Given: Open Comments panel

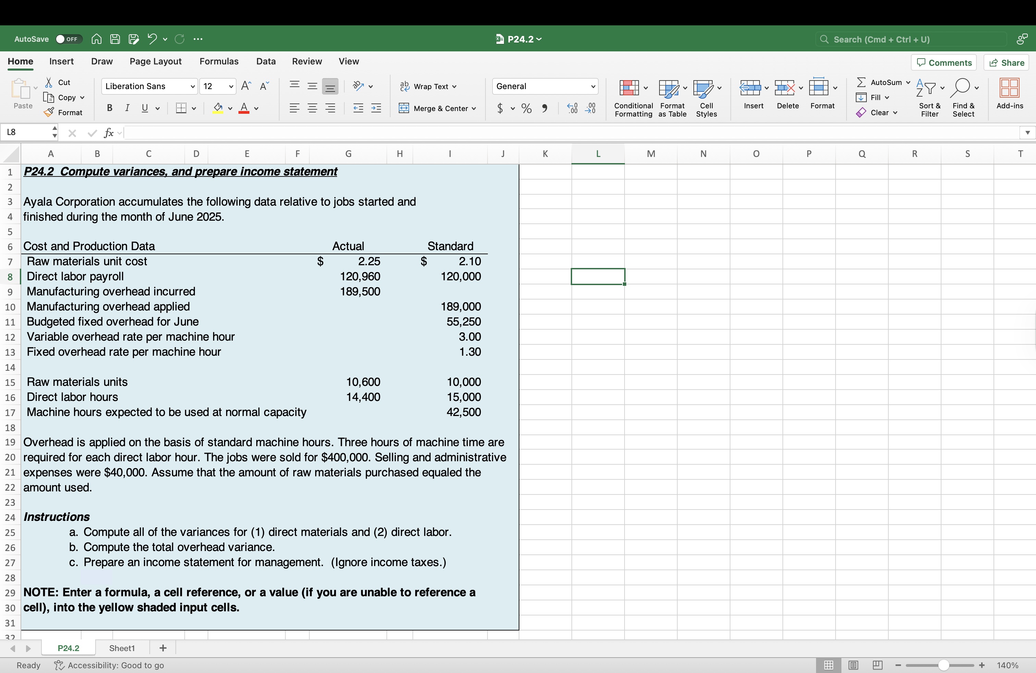Looking at the screenshot, I should click(x=944, y=62).
